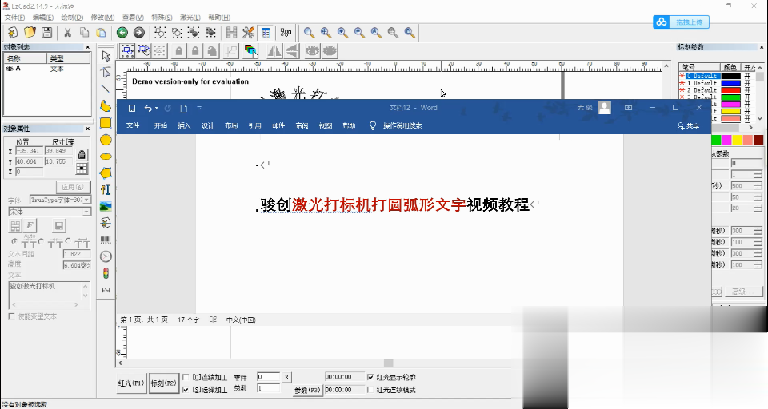The width and height of the screenshot is (768, 409).
Task: Switch to Word 设计 ribbon tab
Action: point(208,125)
